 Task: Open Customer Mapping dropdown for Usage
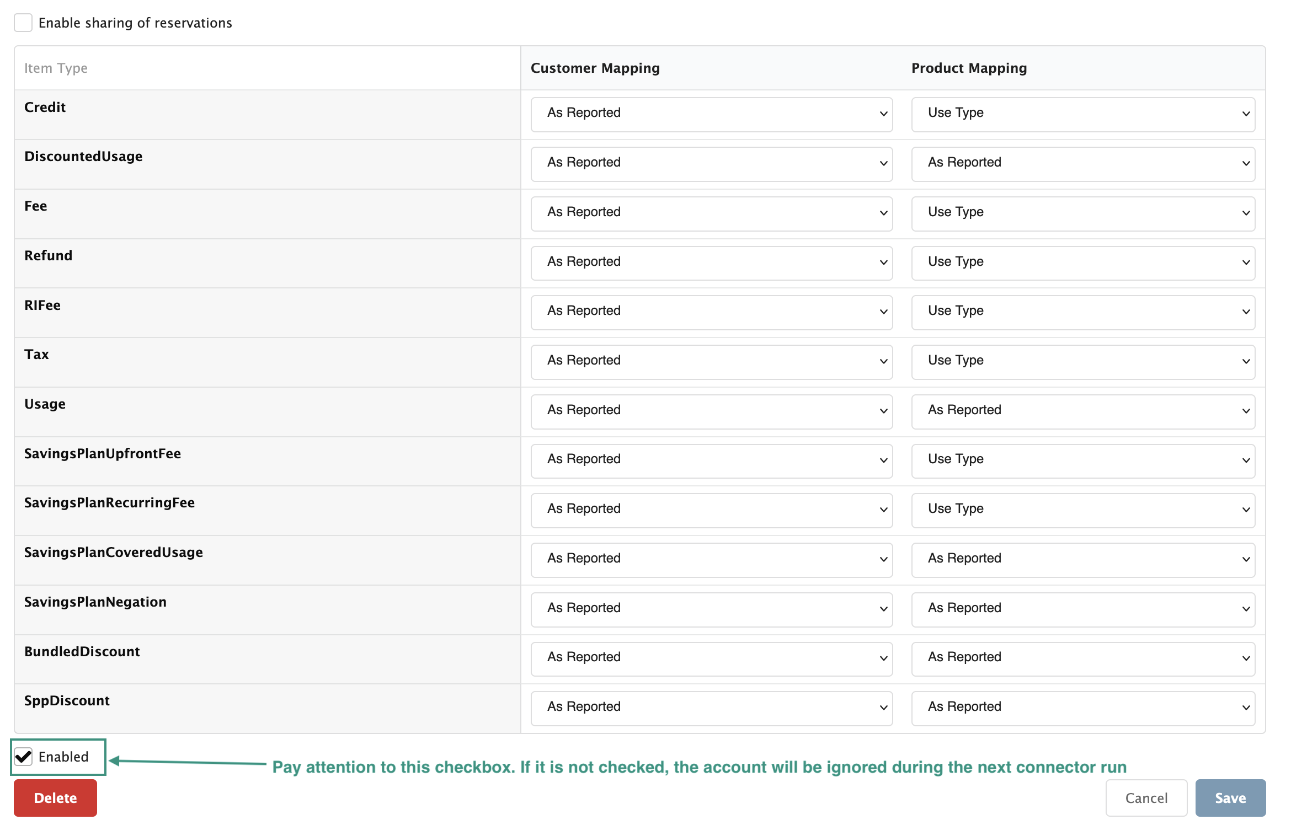click(711, 411)
